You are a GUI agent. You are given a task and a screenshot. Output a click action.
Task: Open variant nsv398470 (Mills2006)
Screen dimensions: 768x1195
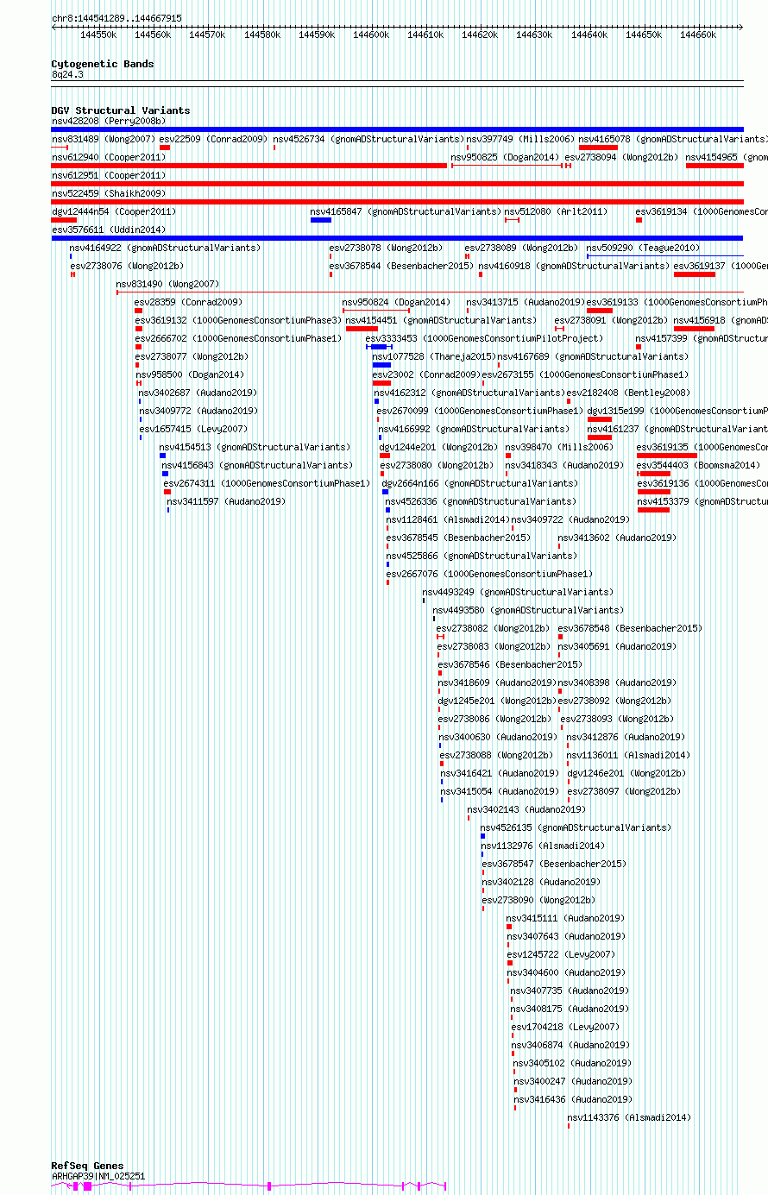pos(559,447)
